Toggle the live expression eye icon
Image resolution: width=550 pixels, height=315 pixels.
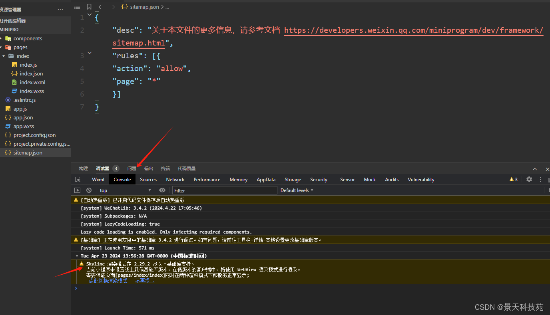pyautogui.click(x=162, y=190)
